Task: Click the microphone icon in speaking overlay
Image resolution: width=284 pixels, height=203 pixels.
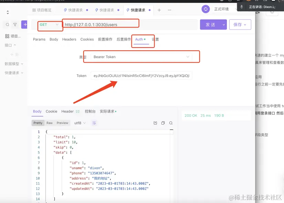Action: pyautogui.click(x=241, y=7)
